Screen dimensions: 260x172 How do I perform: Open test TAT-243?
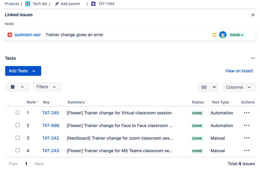(x=50, y=151)
